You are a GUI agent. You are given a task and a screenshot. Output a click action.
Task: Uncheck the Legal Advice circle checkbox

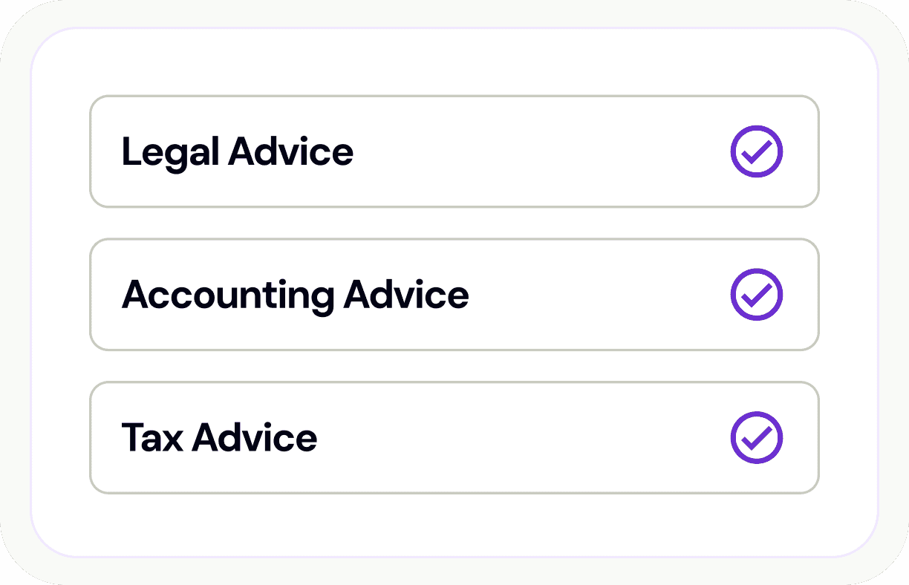pos(756,152)
